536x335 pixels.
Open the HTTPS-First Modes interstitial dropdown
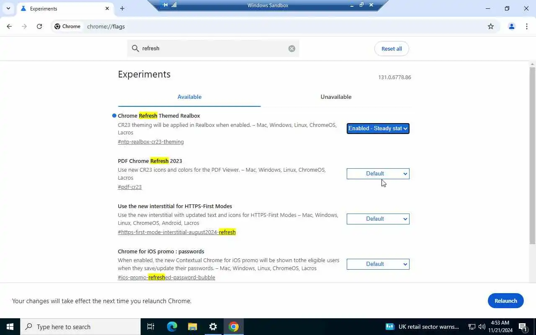378,219
